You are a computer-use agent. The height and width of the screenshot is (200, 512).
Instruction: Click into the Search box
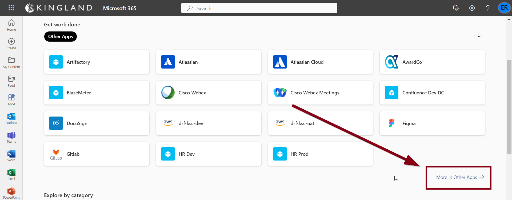[259, 8]
